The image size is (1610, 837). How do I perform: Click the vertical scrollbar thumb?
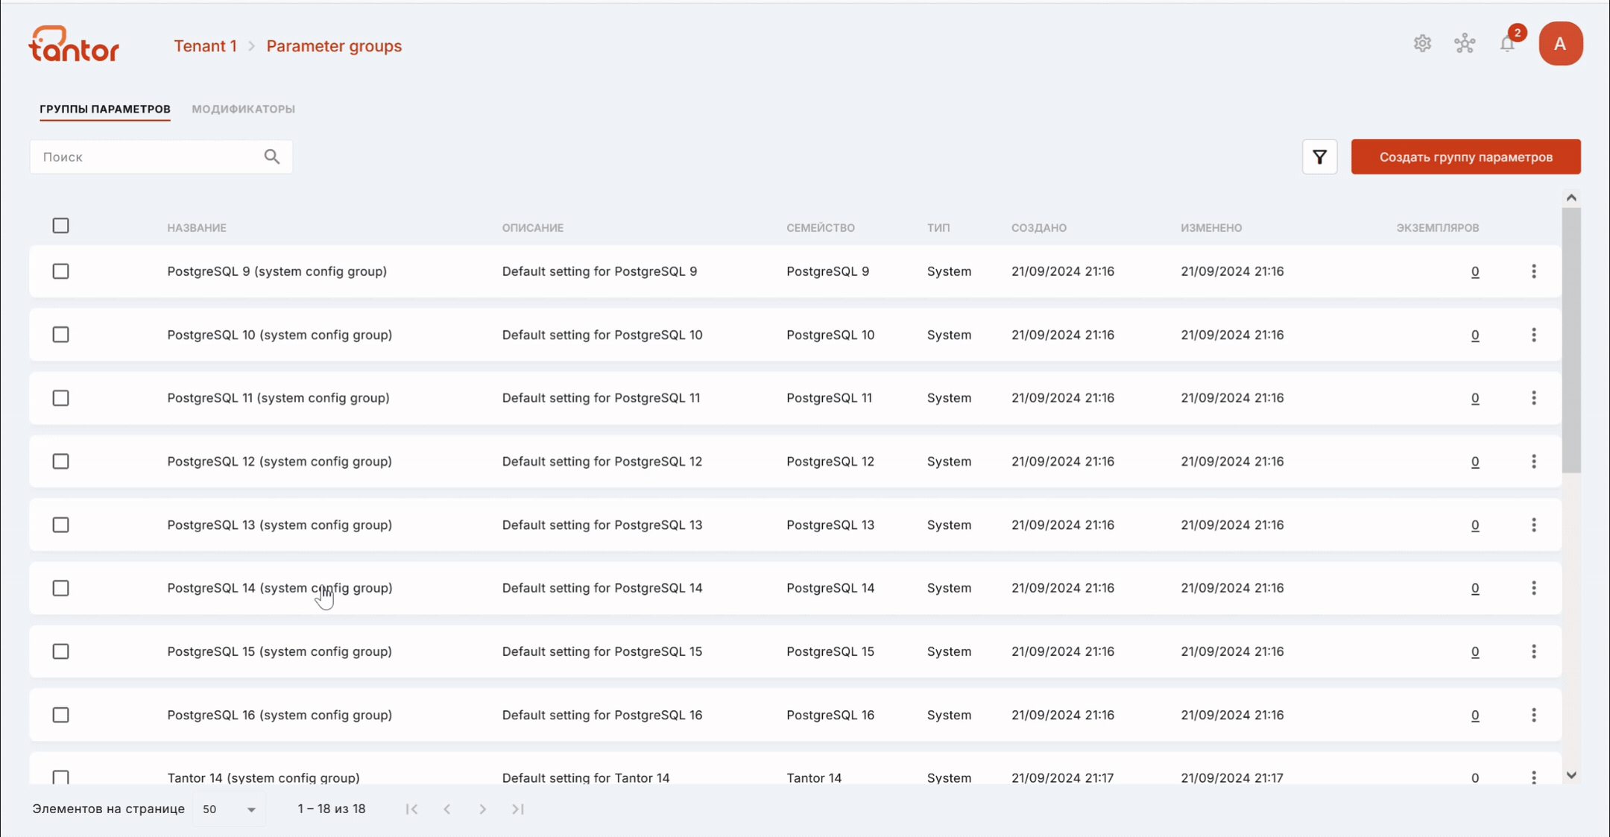click(x=1571, y=340)
